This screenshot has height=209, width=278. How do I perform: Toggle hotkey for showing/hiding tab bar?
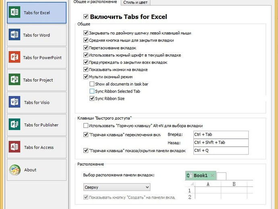click(86, 150)
